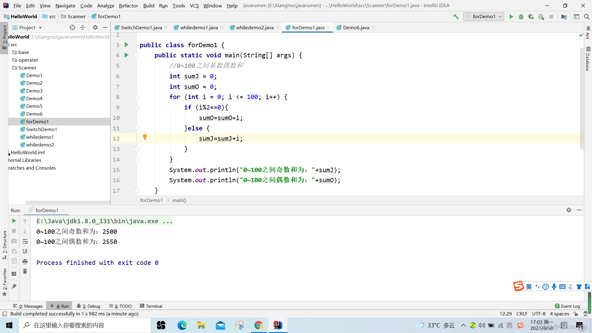Open Google Chrome from the taskbar
Viewport: 592px width, 333px height.
258,325
